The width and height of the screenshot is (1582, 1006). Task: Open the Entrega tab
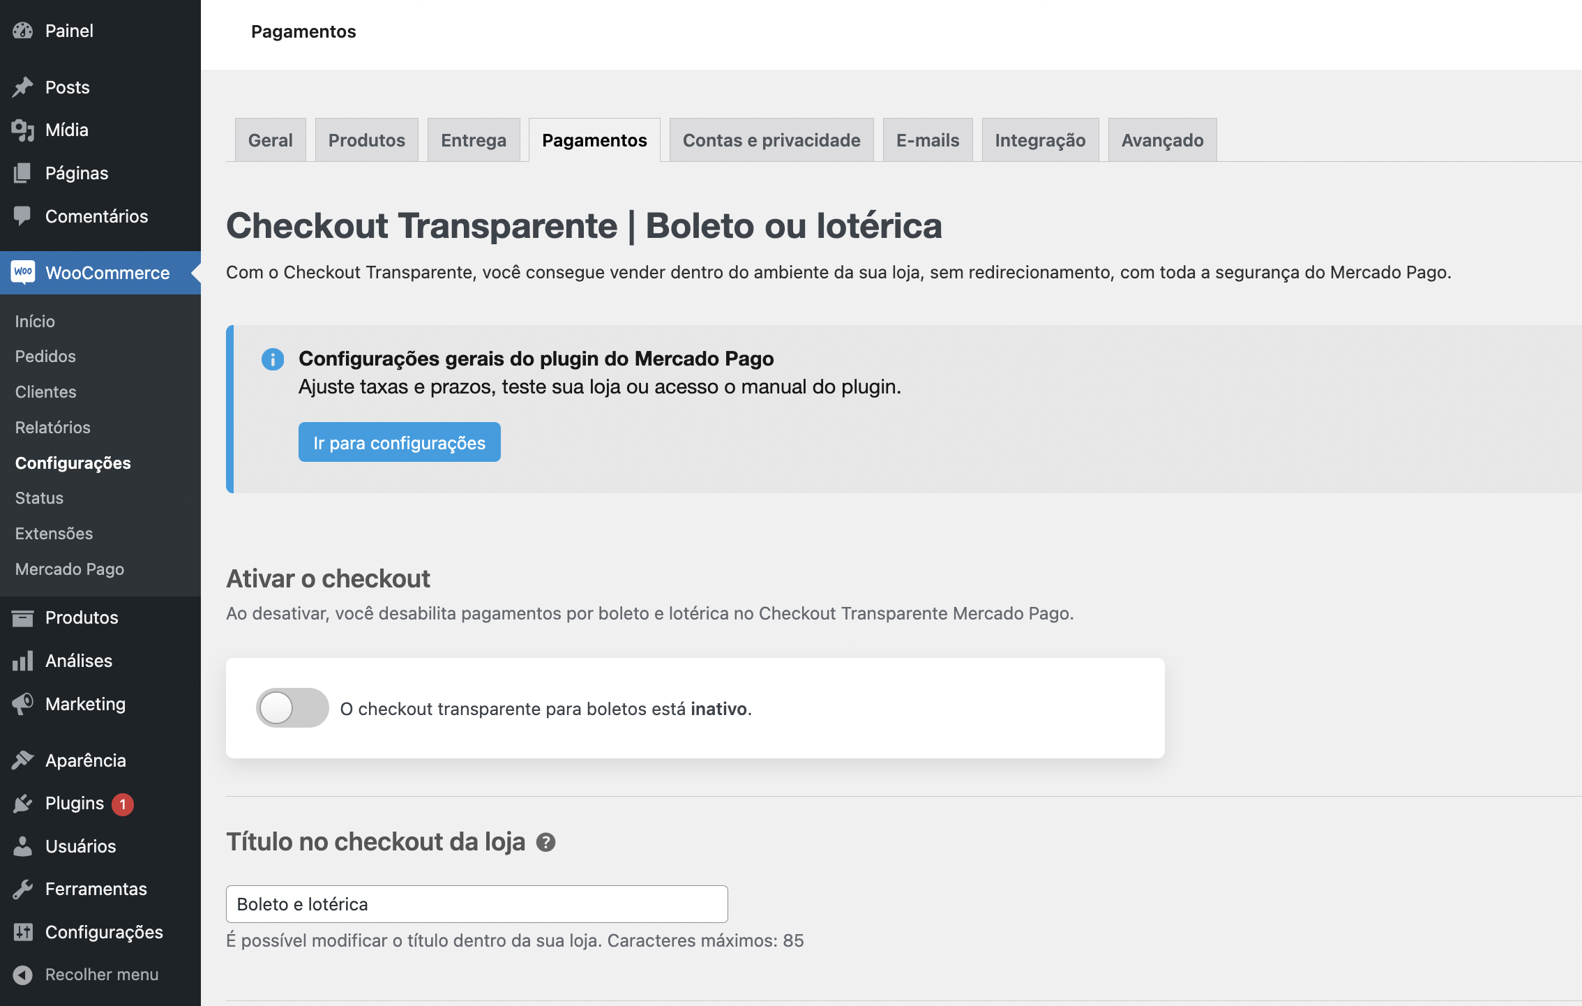point(474,140)
